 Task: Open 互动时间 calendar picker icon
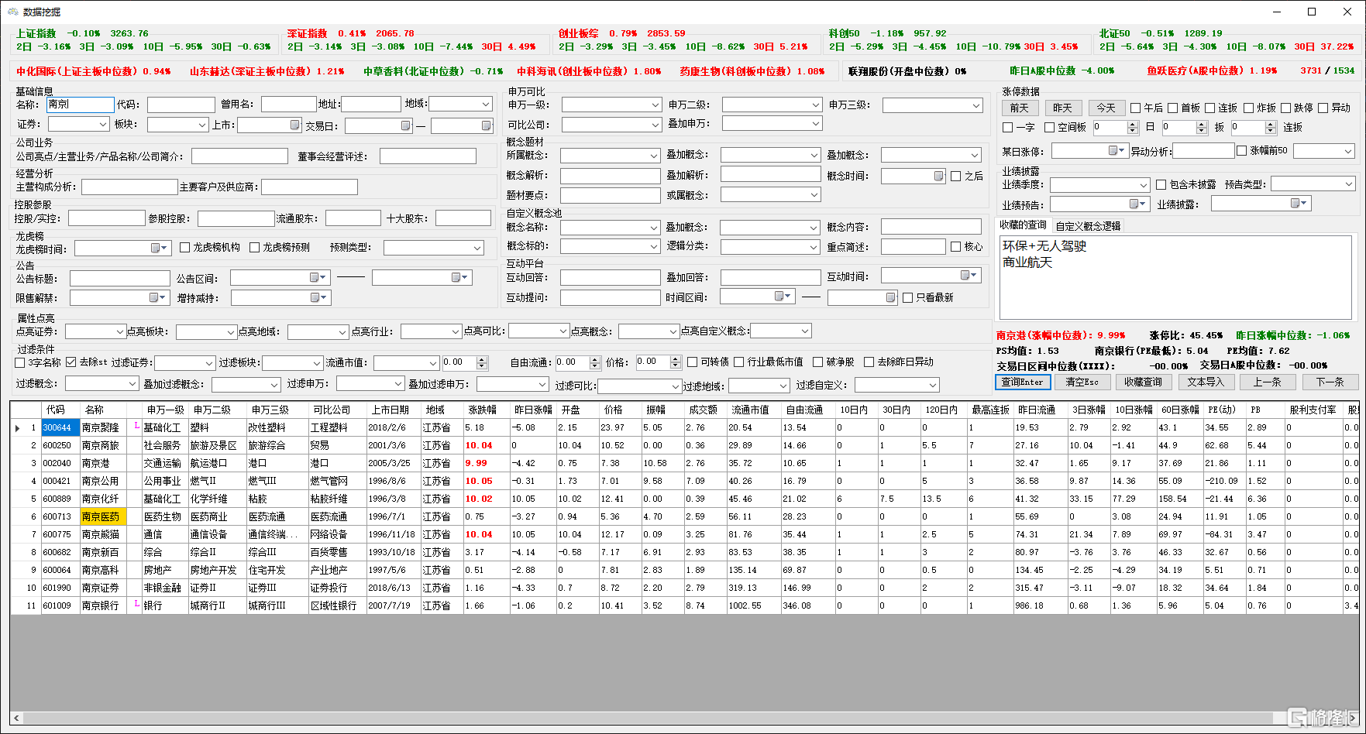point(969,276)
